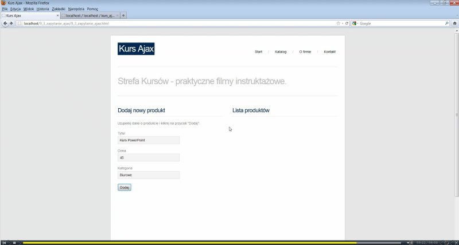
Task: Switch to the localhost / kurs_aj tab
Action: 89,15
